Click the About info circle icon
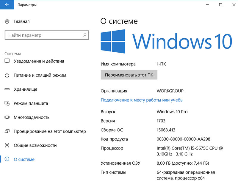238x181 pixels. pyautogui.click(x=7, y=159)
